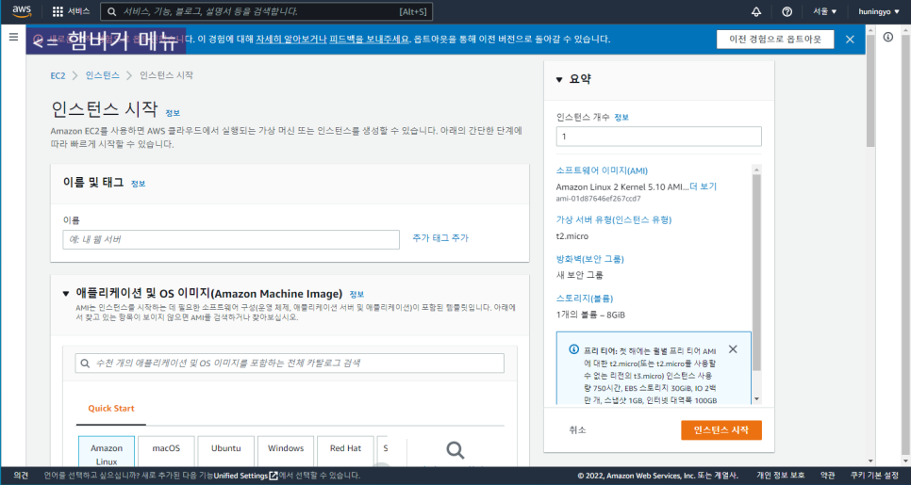
Task: Open the Storage volumes summary link
Action: pyautogui.click(x=585, y=299)
